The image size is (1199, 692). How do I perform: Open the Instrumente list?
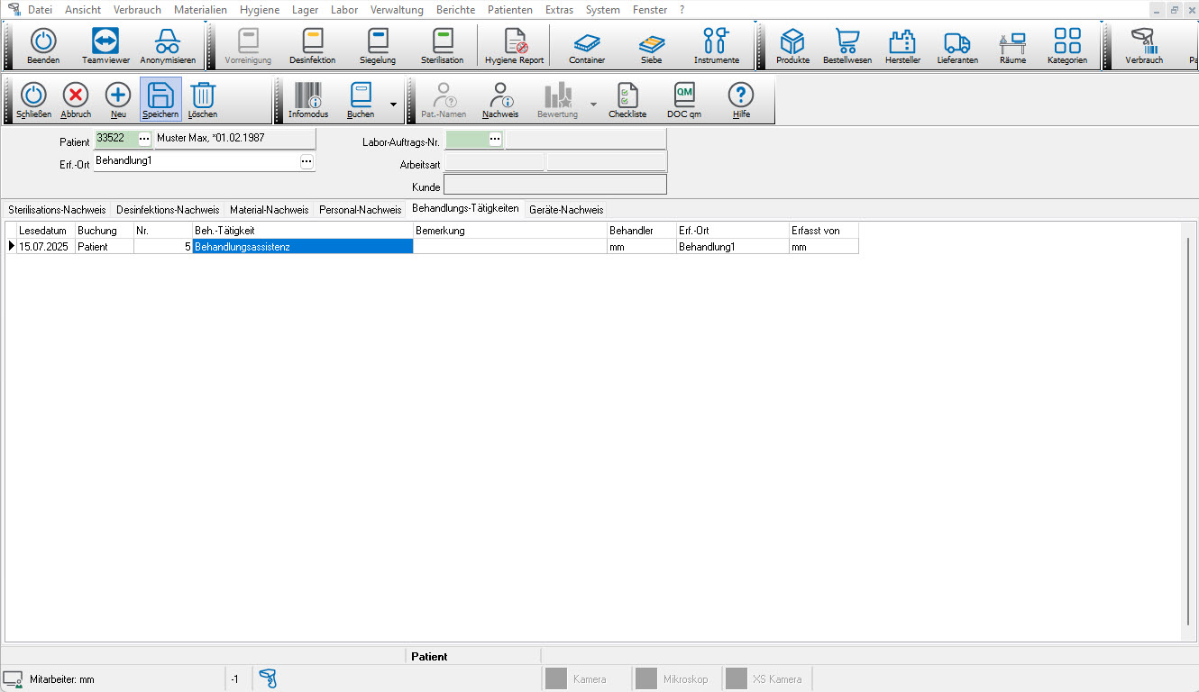coord(716,45)
